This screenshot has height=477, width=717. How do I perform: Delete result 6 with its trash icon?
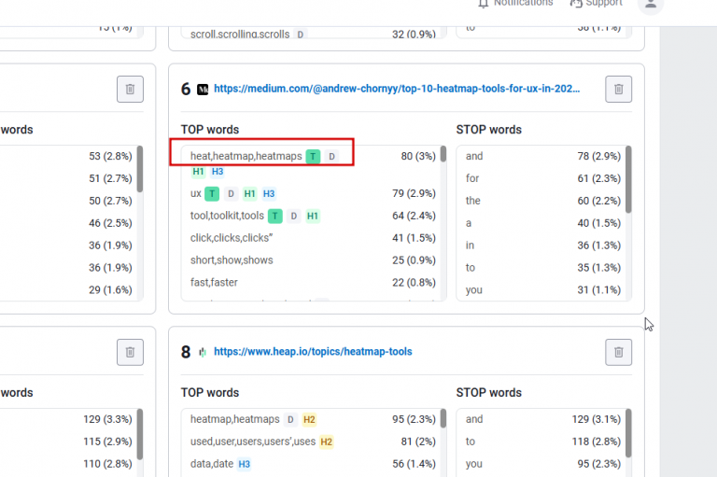click(x=618, y=90)
